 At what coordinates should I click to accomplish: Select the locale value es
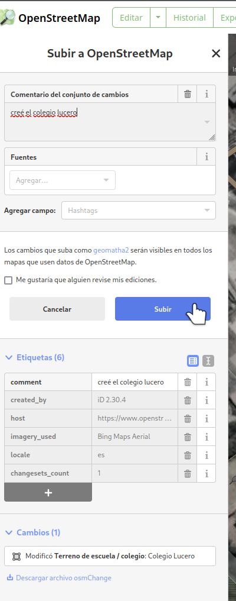pyautogui.click(x=135, y=455)
